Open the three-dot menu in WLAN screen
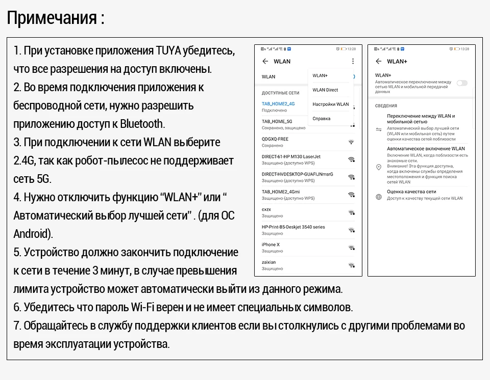The image size is (490, 380). [353, 61]
